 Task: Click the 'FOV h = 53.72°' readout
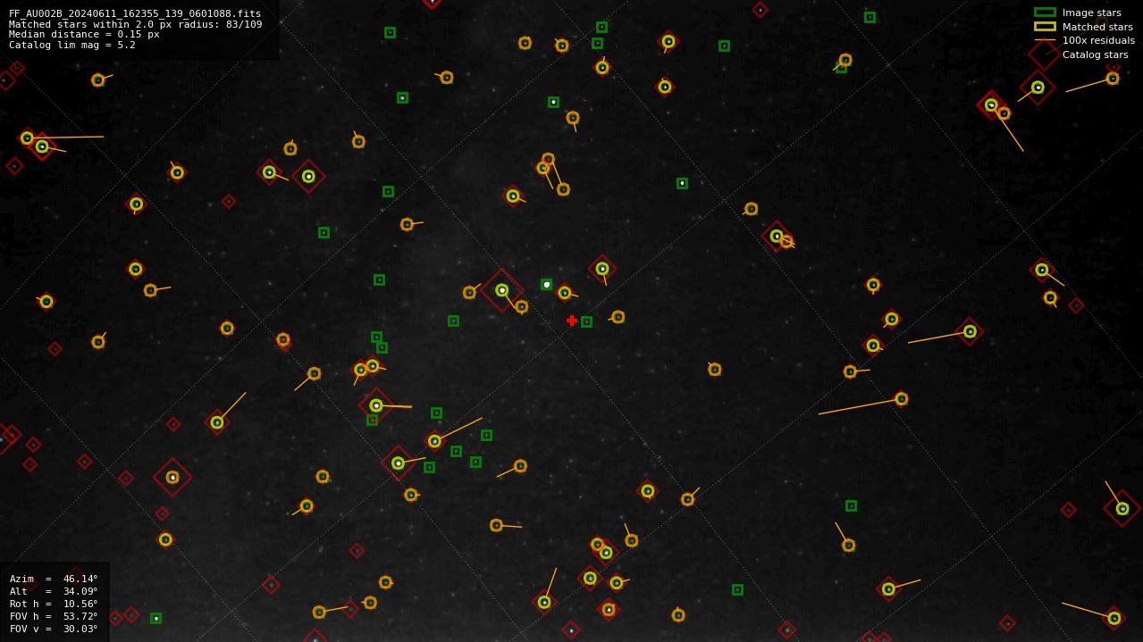tap(54, 616)
